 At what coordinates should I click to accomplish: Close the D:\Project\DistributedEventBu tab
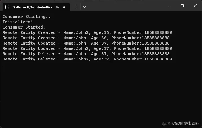[64, 7]
